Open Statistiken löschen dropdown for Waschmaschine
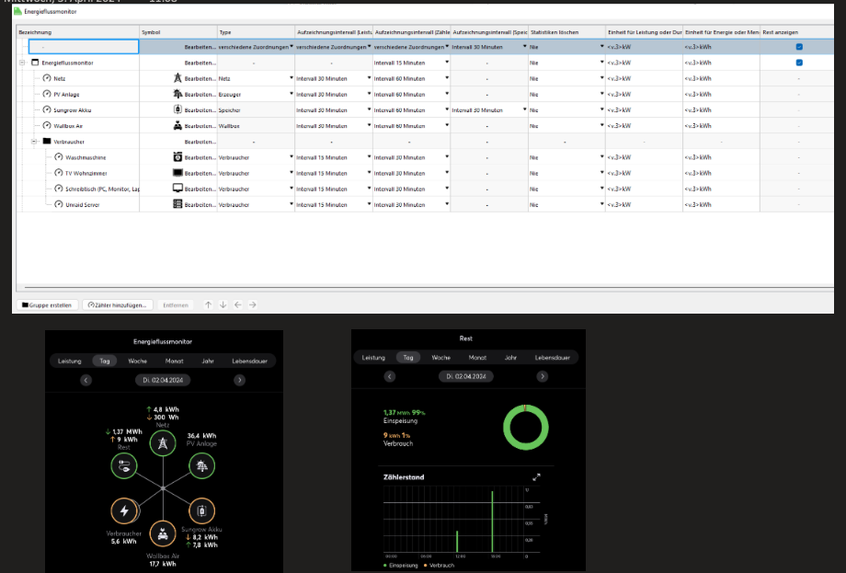The height and width of the screenshot is (573, 846). [x=602, y=157]
